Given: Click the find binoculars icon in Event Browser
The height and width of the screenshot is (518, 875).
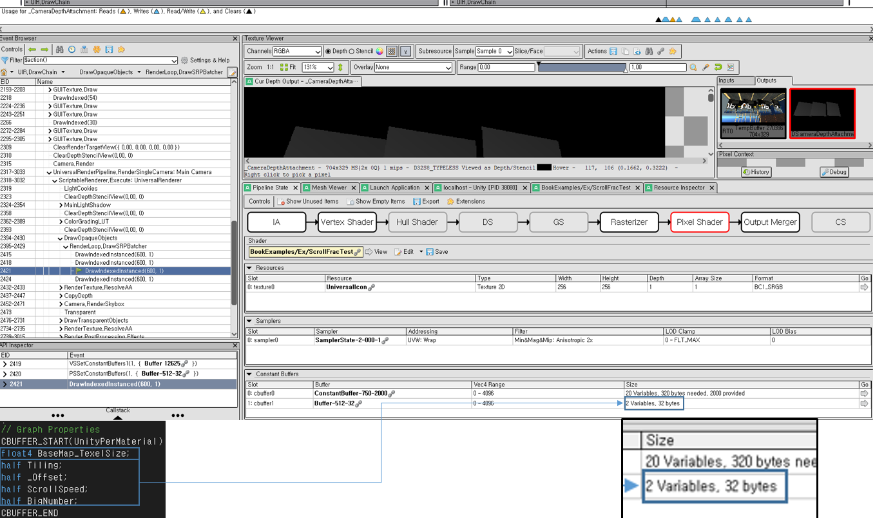Looking at the screenshot, I should pyautogui.click(x=59, y=50).
